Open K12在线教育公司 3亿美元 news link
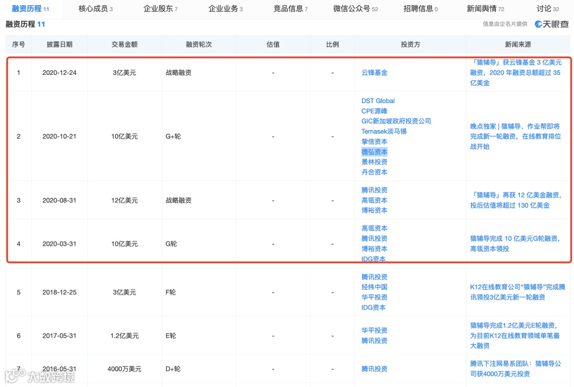Viewport: 574px width, 387px height. click(518, 293)
